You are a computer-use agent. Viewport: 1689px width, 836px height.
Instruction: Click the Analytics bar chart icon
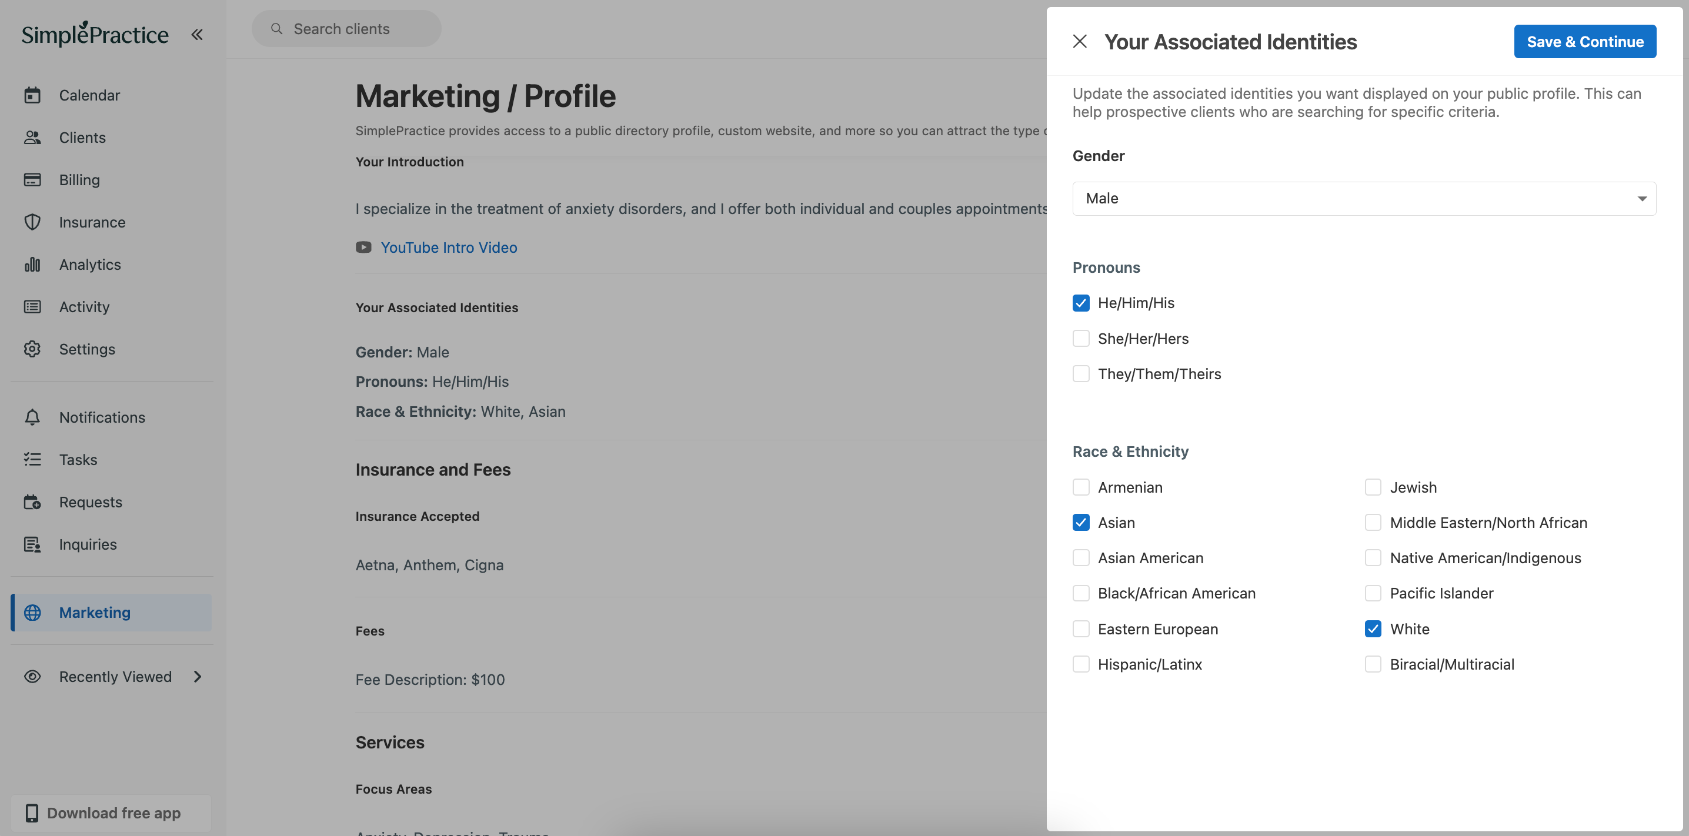point(32,264)
